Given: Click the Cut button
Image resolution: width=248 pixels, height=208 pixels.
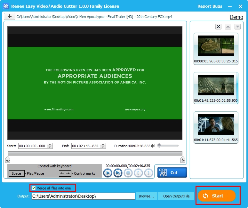Looking at the screenshot, I should coord(172,172).
